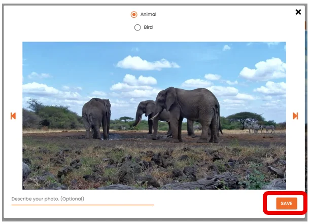
Task: Click the elephant photo preview
Action: pos(154,116)
